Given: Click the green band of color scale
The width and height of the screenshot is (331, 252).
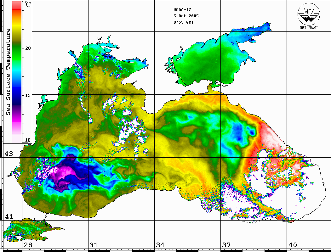Looking at the screenshot, I should pyautogui.click(x=17, y=52).
